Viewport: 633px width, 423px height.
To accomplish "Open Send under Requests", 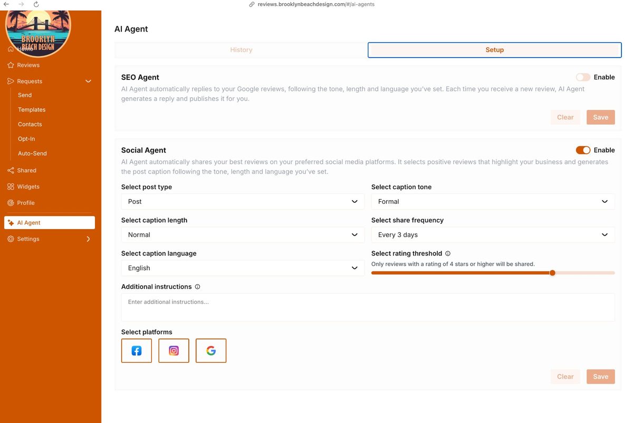I will coord(25,95).
